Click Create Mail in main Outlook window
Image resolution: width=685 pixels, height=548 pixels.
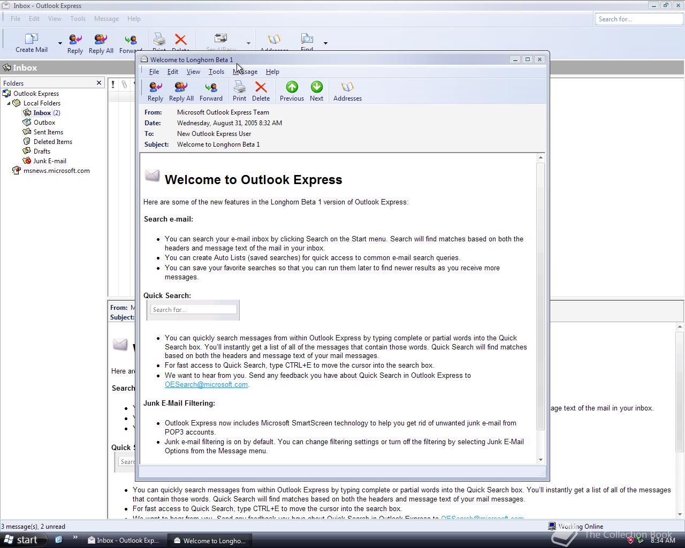point(32,43)
